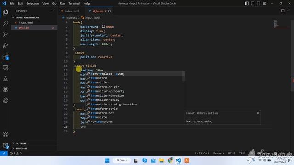Click the #000 color swatch on line 2

tap(103, 27)
